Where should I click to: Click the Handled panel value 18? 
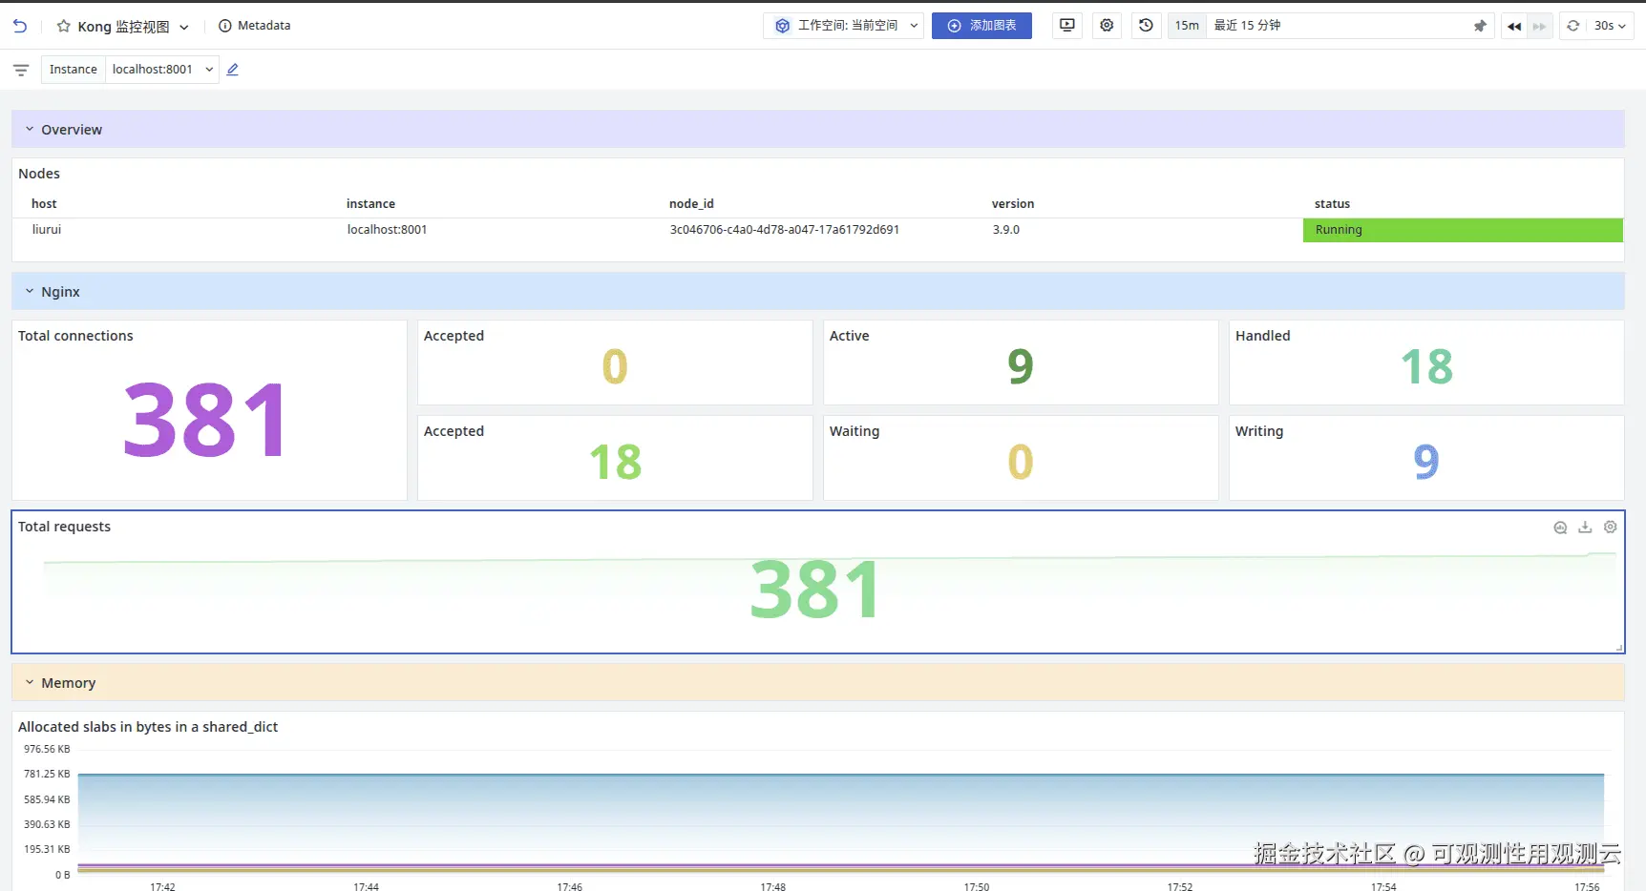click(1426, 366)
